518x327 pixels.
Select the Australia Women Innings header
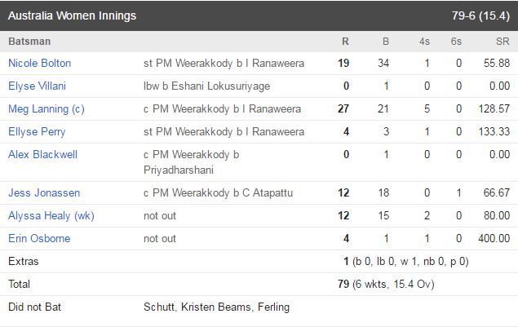[72, 15]
